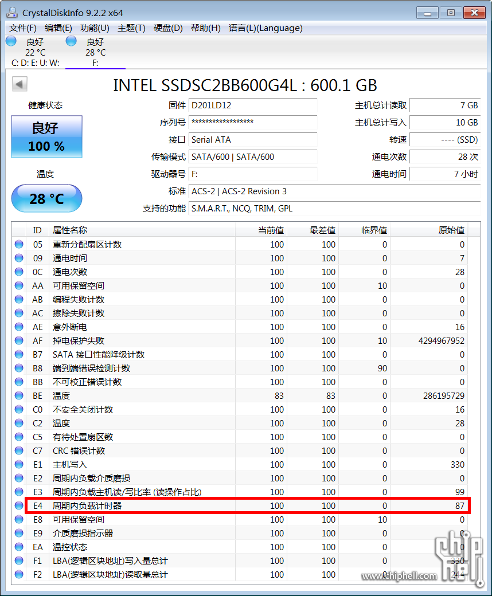Open the 帮助(H) menu
The width and height of the screenshot is (492, 596).
click(206, 28)
